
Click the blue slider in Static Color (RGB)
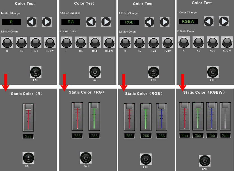pyautogui.click(x=162, y=117)
